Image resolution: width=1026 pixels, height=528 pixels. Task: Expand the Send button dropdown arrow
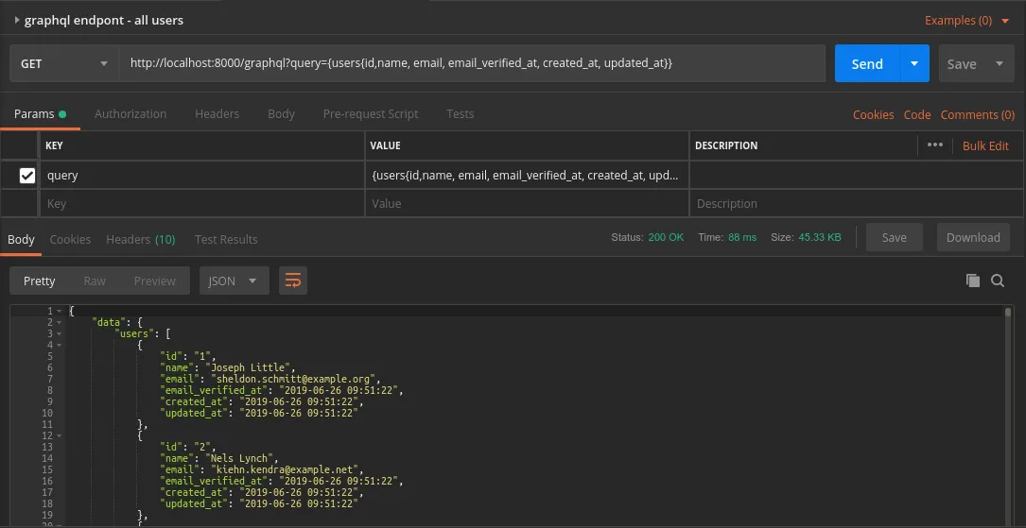pos(913,64)
